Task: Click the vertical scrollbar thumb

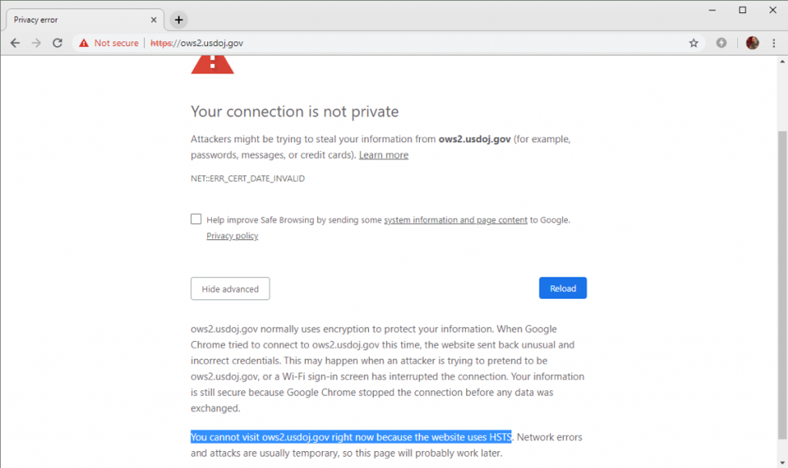Action: [x=782, y=285]
